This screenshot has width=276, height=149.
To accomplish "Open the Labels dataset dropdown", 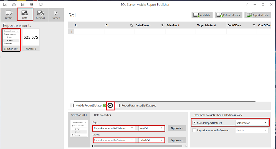I will click(113, 140).
